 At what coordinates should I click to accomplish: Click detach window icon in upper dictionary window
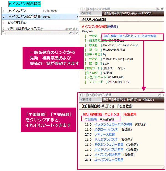click(x=158, y=9)
